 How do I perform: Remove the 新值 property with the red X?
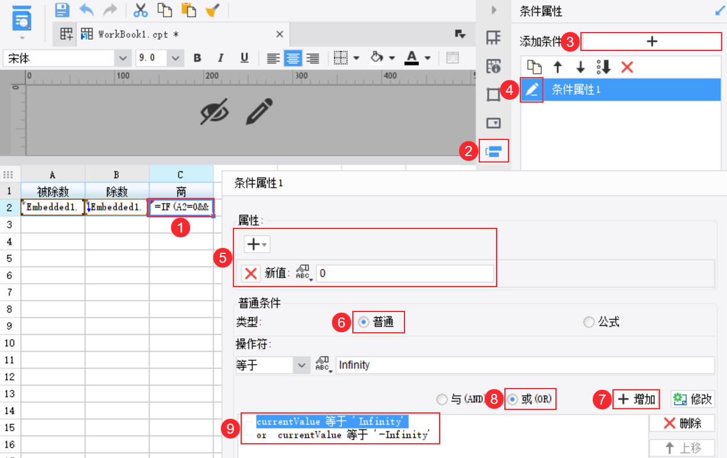click(251, 273)
